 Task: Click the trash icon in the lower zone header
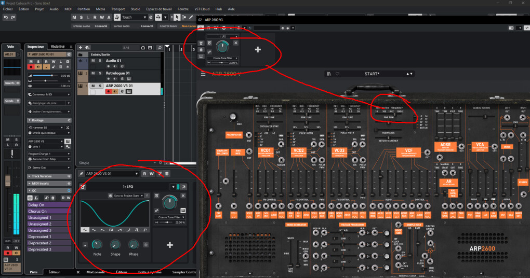click(x=167, y=174)
